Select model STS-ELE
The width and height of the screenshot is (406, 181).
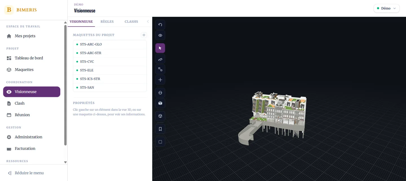point(110,70)
